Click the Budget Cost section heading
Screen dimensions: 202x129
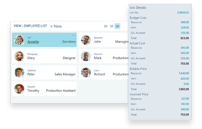click(x=138, y=18)
